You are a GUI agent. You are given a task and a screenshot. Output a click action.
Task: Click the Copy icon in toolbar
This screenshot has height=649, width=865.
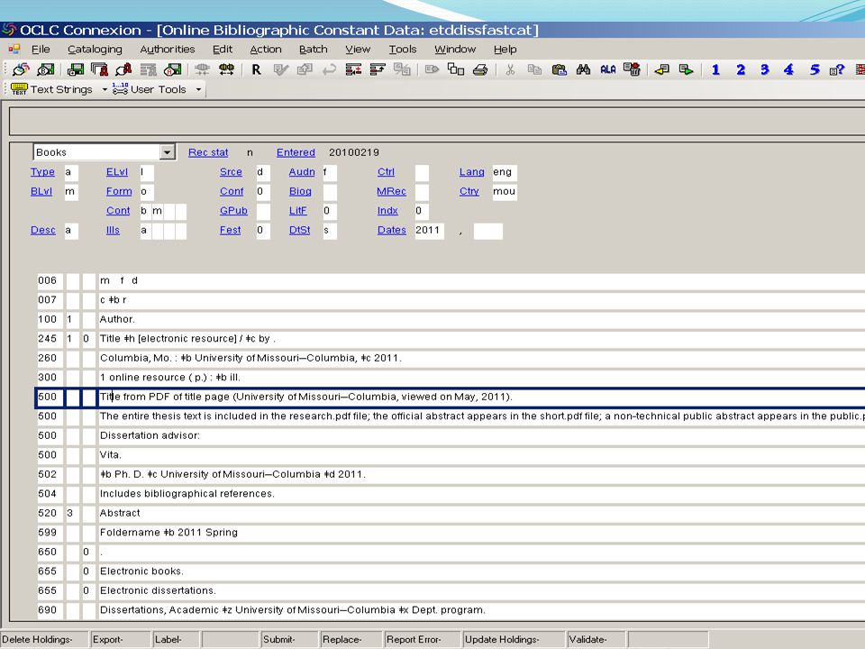[534, 69]
